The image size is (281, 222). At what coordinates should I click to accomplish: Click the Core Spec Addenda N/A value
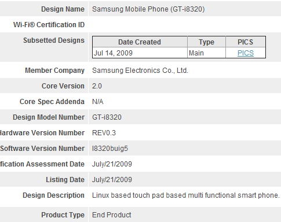[98, 102]
